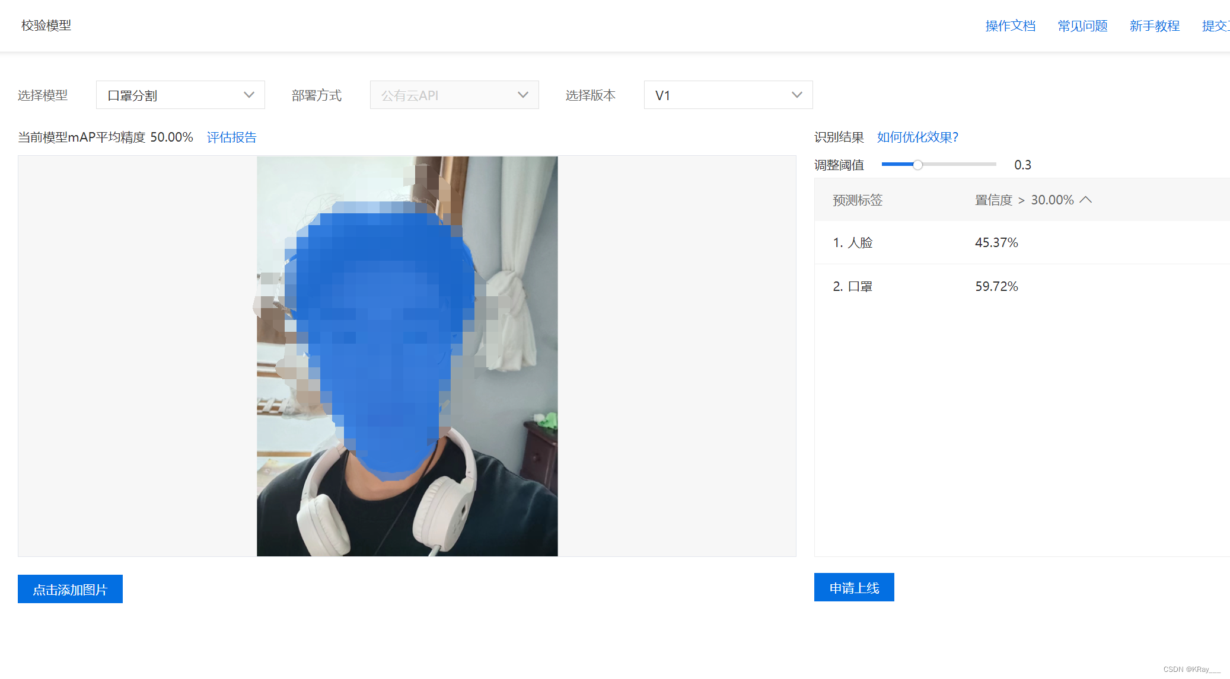Click the mAP accuracy text 50.00%
Image resolution: width=1230 pixels, height=679 pixels.
[x=171, y=137]
